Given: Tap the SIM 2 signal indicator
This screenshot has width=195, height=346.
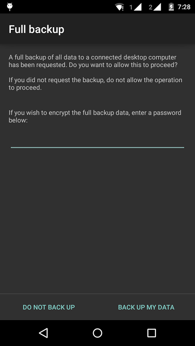Looking at the screenshot, I should pyautogui.click(x=155, y=7).
